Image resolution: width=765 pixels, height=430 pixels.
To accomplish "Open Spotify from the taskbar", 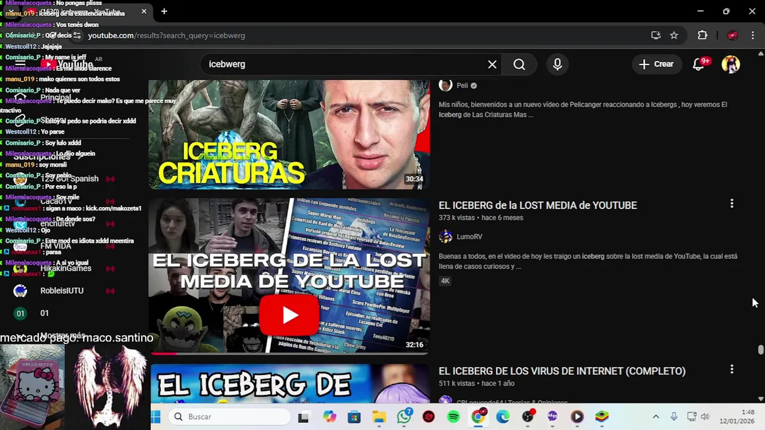I will (454, 417).
